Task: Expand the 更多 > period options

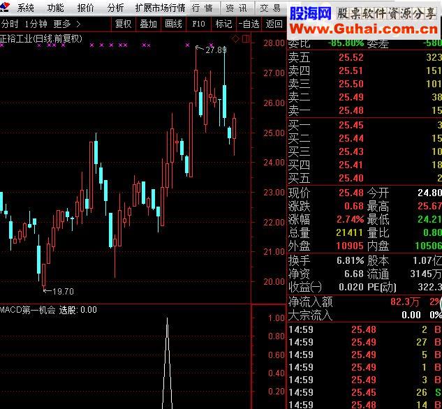Action: coord(67,24)
